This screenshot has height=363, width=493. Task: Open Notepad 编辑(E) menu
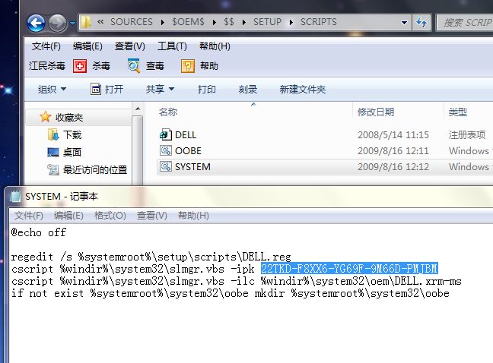click(x=68, y=216)
